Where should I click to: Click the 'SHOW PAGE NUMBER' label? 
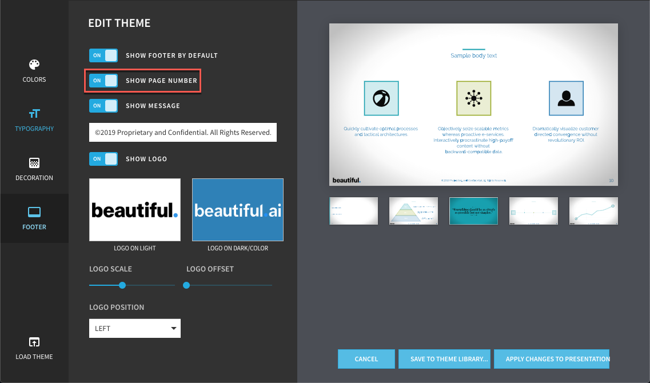[161, 81]
